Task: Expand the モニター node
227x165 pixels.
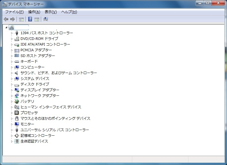Action: (x=12, y=124)
